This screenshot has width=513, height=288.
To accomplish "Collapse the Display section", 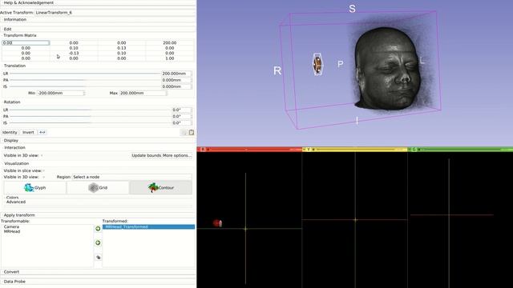I will point(98,141).
